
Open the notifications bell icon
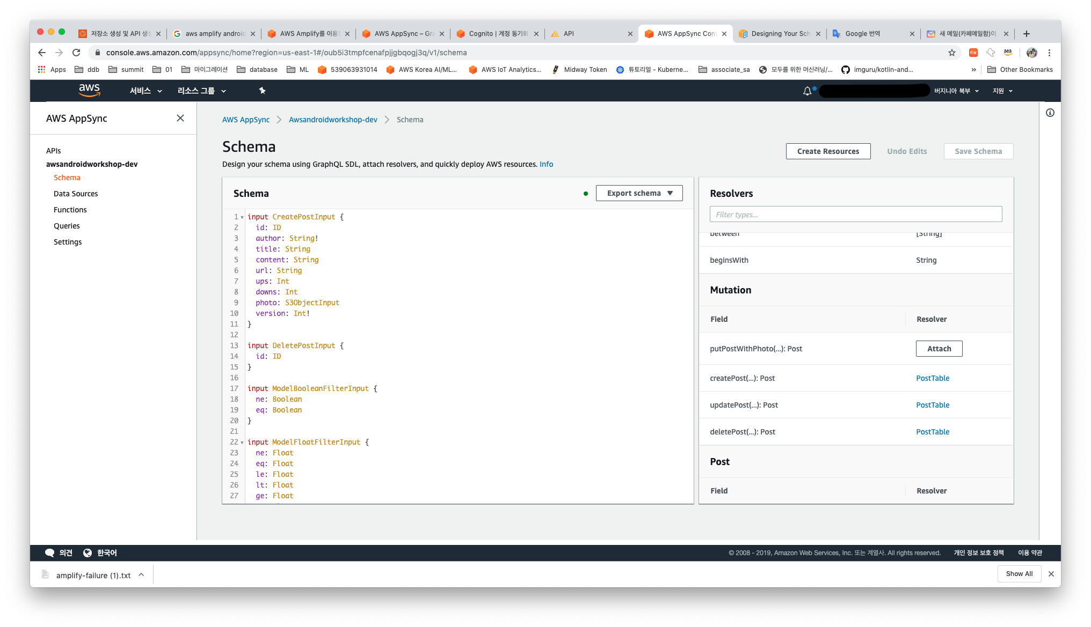807,91
